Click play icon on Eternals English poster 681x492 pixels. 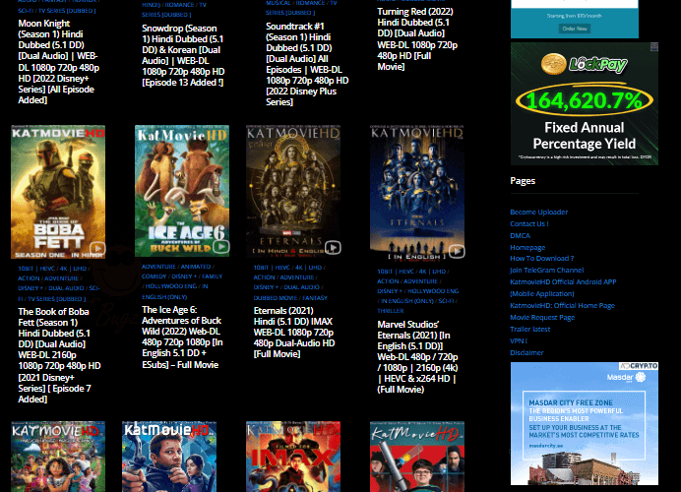pos(457,251)
